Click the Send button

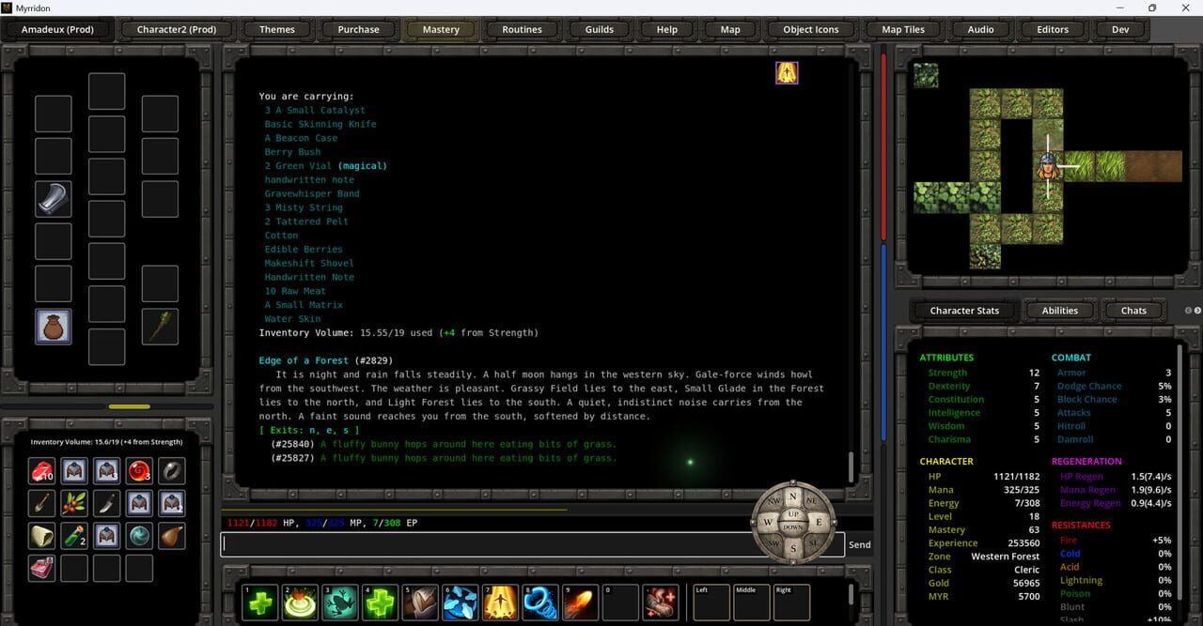tap(860, 544)
